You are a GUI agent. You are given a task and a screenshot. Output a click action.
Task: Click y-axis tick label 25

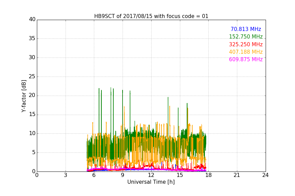pyautogui.click(x=32, y=77)
